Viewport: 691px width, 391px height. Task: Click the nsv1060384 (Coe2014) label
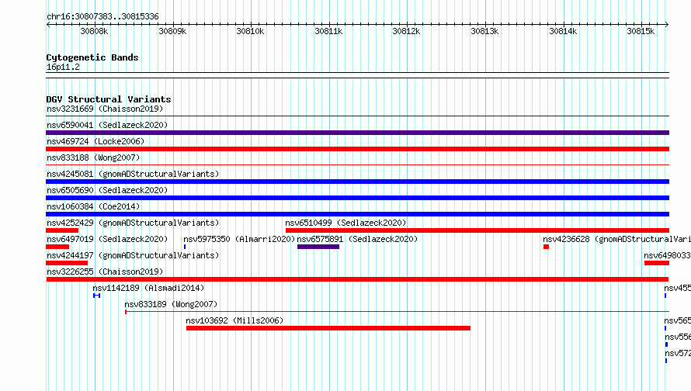pyautogui.click(x=93, y=206)
